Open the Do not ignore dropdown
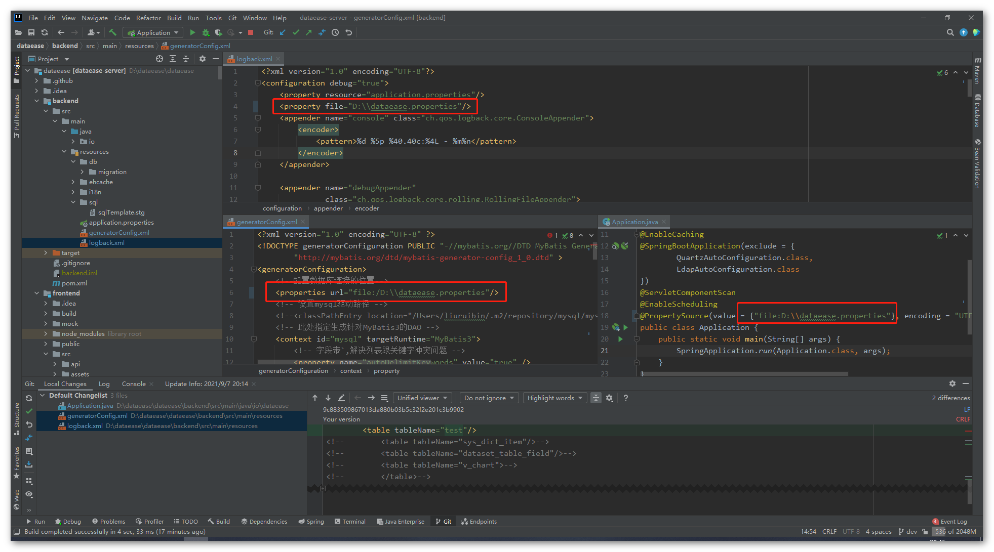Screen dimensions: 994x552 [490, 397]
